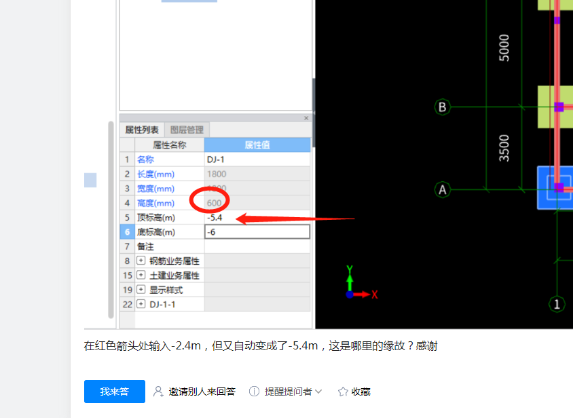Expand the 显示样式 row

click(x=141, y=290)
